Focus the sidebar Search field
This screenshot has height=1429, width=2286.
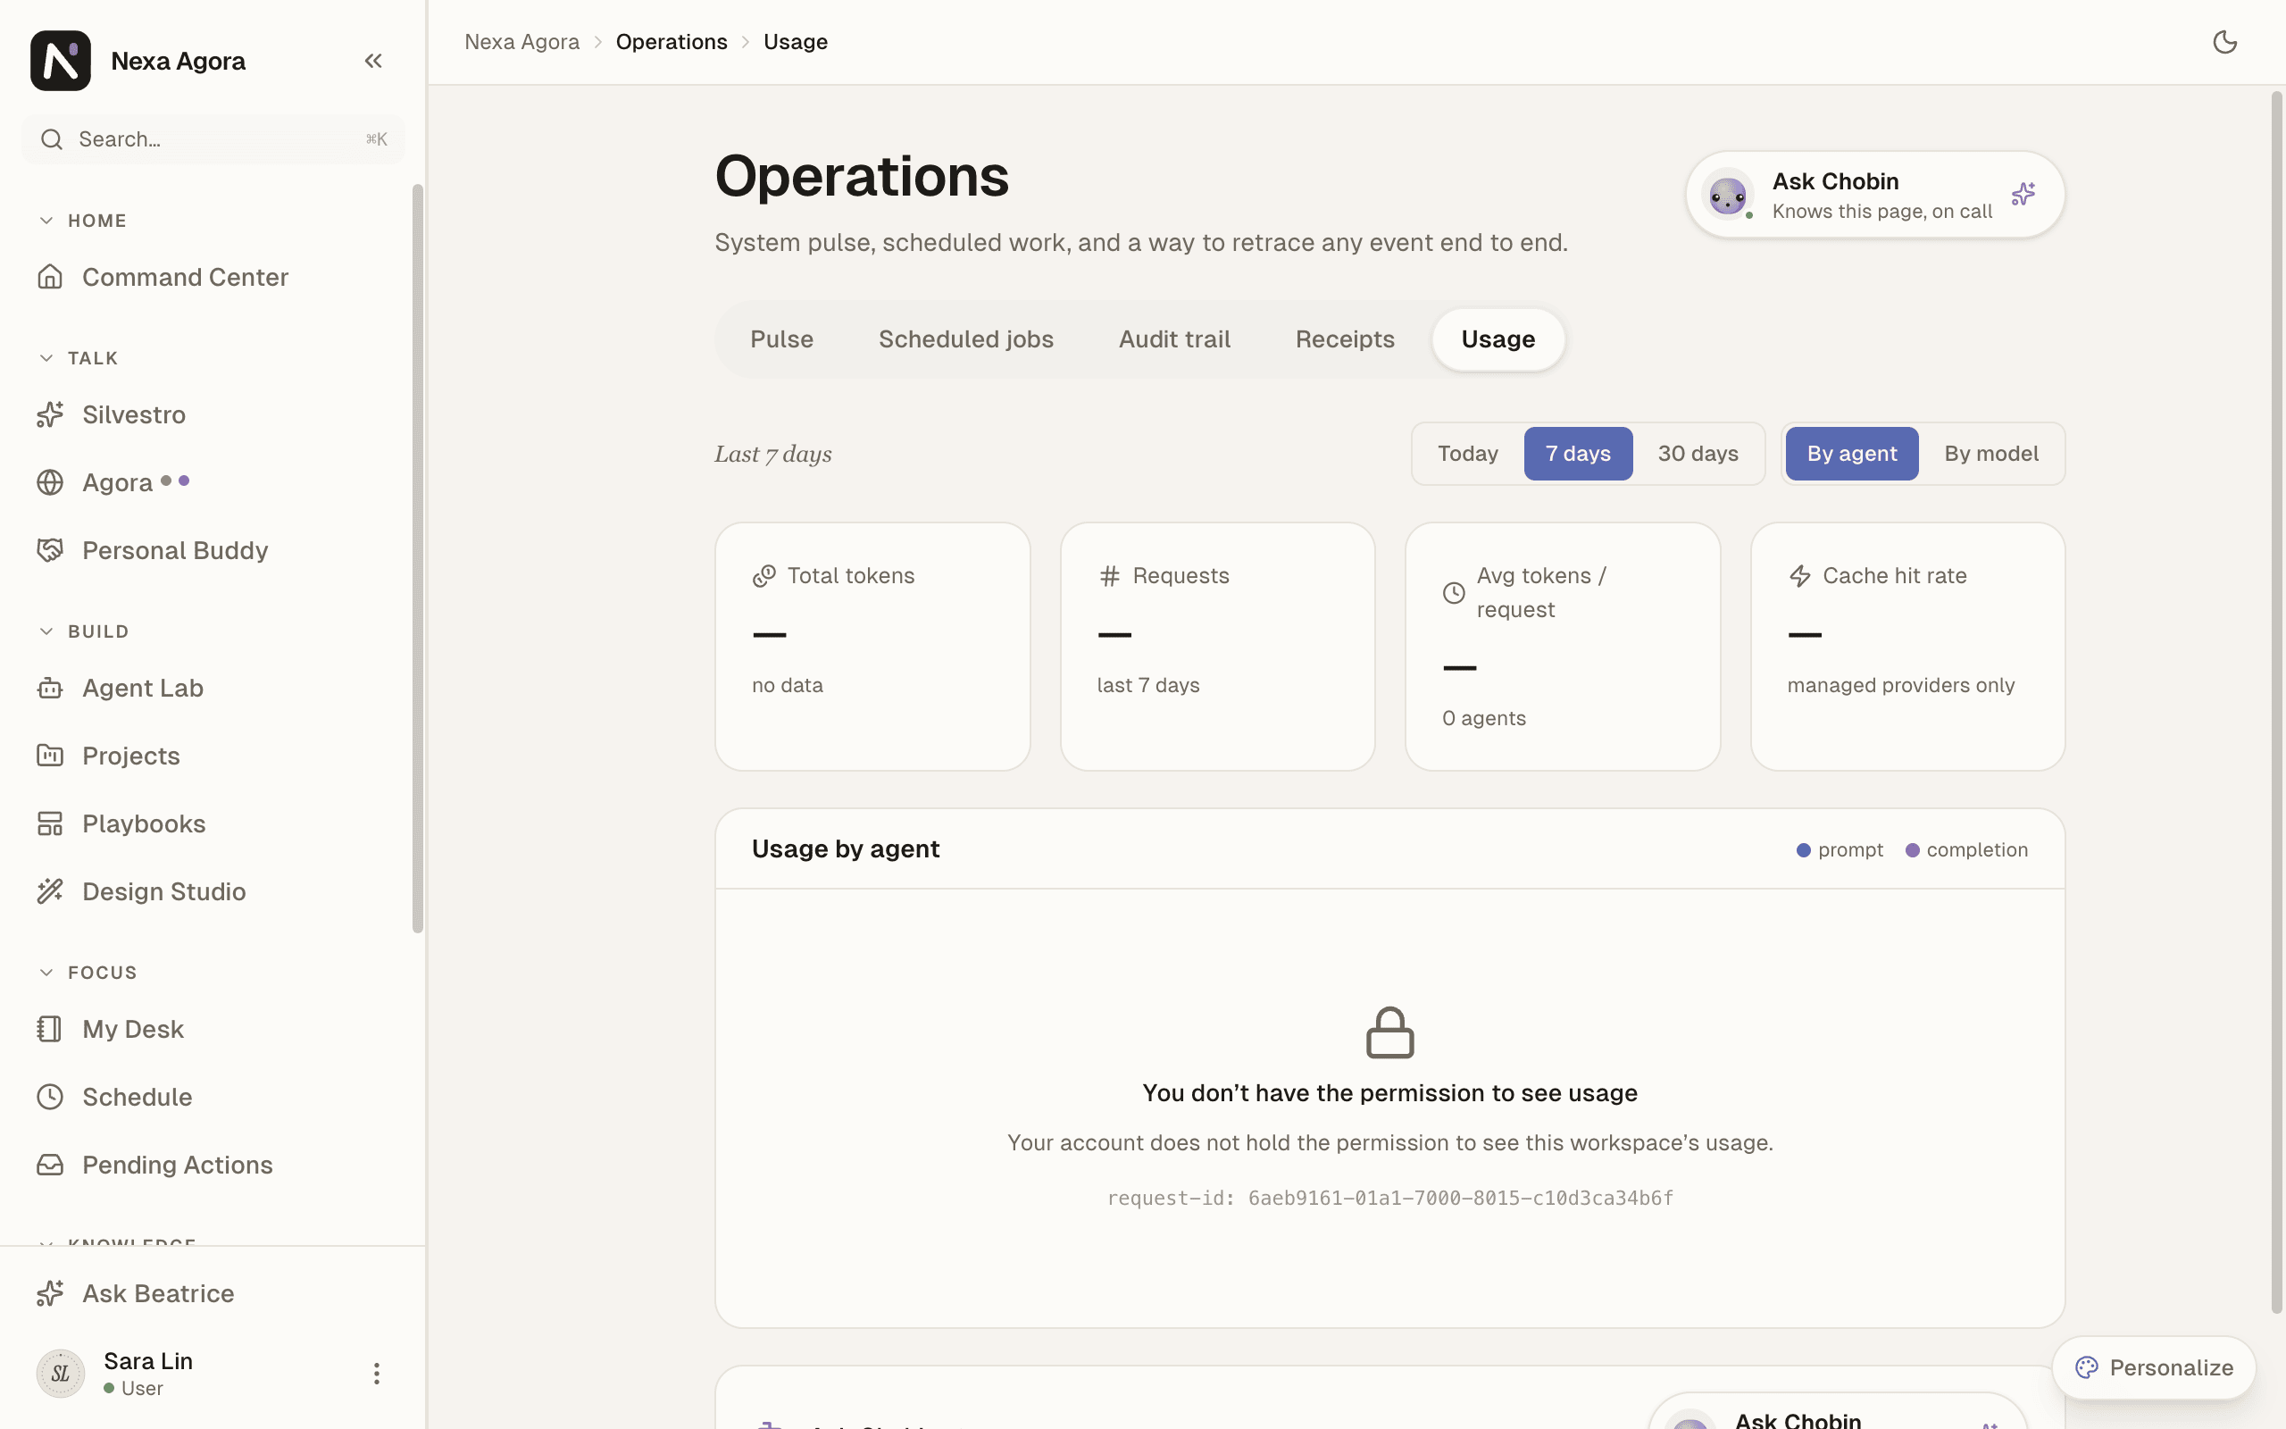pos(213,139)
